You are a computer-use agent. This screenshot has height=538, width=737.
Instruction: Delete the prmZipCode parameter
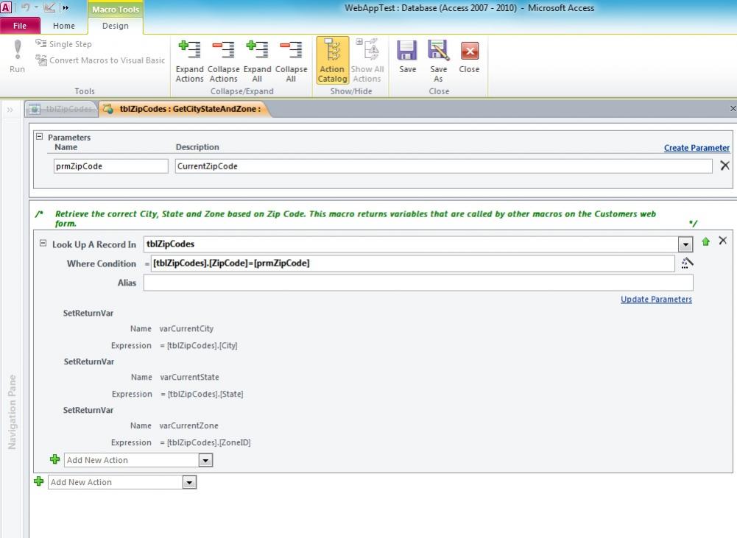click(724, 166)
